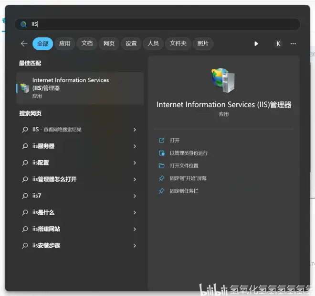
Task: Select the 全部 filter tab
Action: 42,44
